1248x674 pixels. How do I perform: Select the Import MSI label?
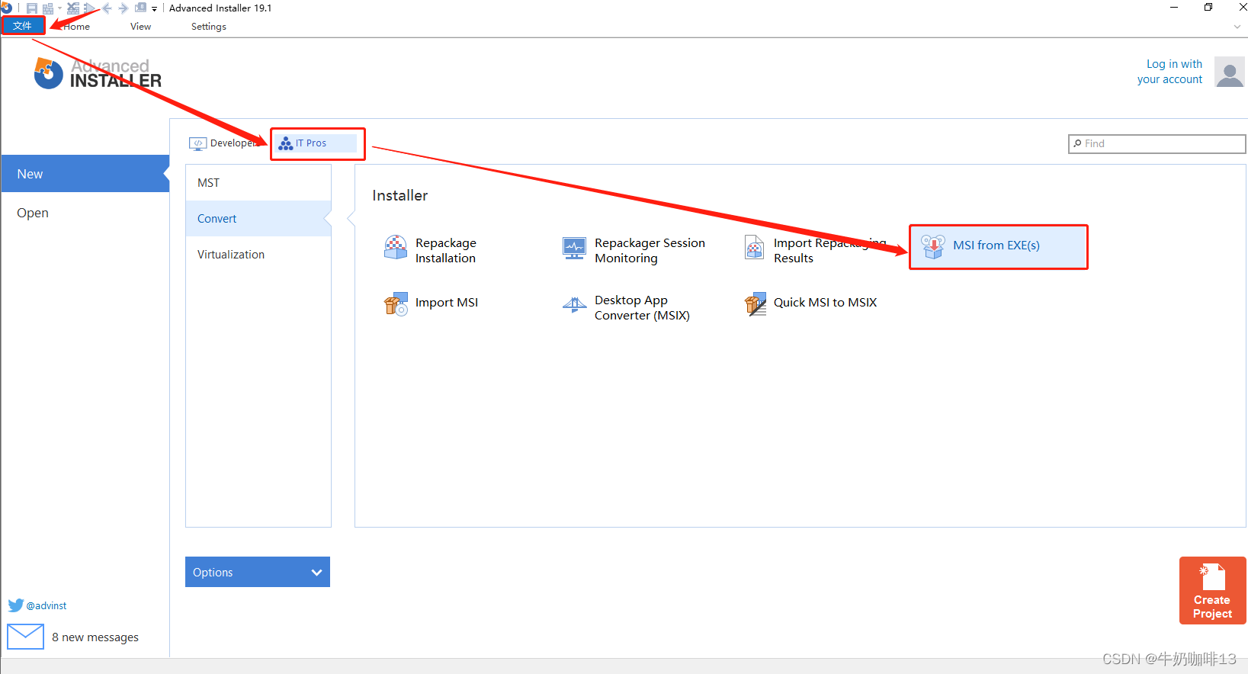point(447,303)
